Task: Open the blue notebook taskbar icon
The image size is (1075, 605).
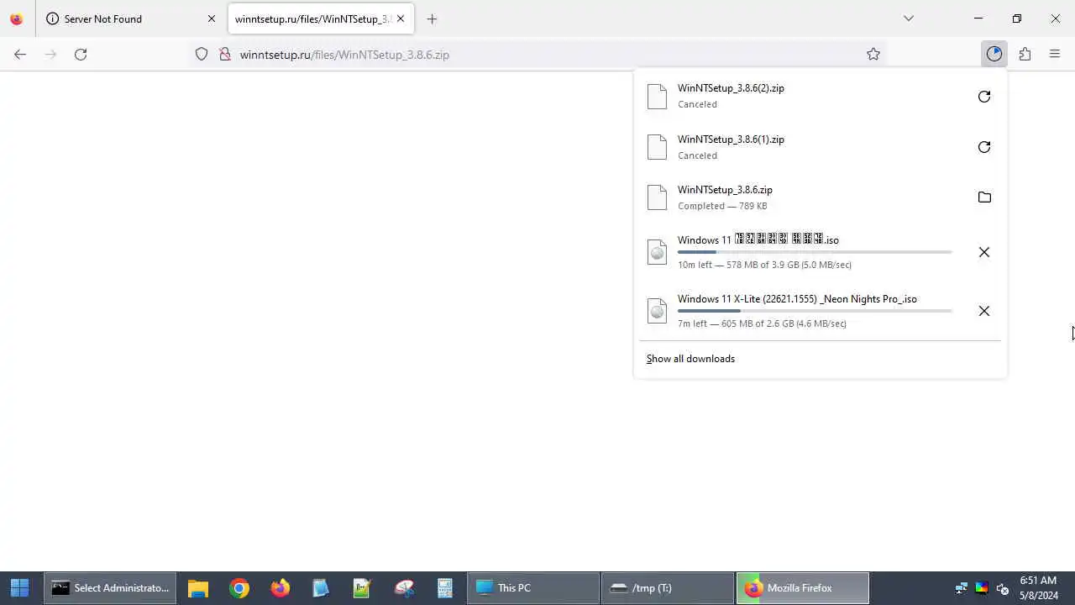Action: point(321,588)
